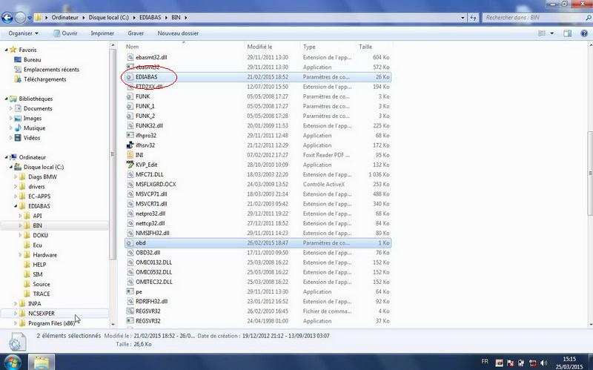This screenshot has width=593, height=370.
Task: Select the INI PDF file icon
Action: pos(130,155)
